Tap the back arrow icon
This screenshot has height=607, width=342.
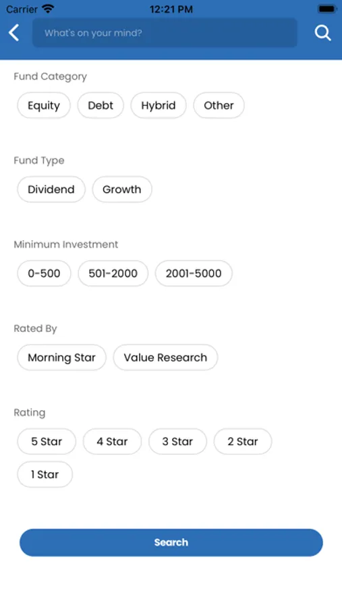pyautogui.click(x=14, y=33)
